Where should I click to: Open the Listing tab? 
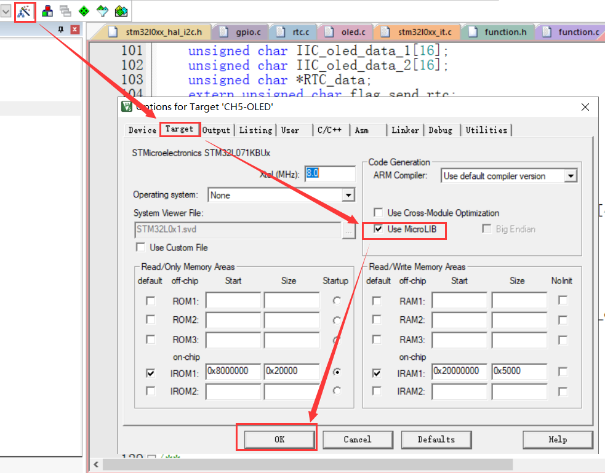[255, 130]
